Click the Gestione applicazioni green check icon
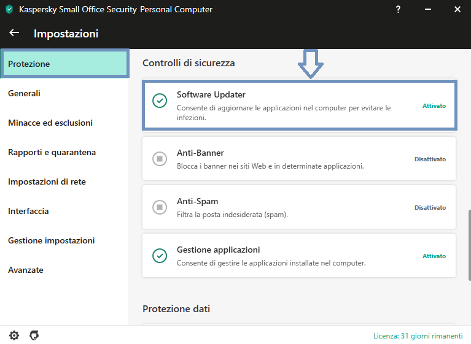 tap(160, 256)
